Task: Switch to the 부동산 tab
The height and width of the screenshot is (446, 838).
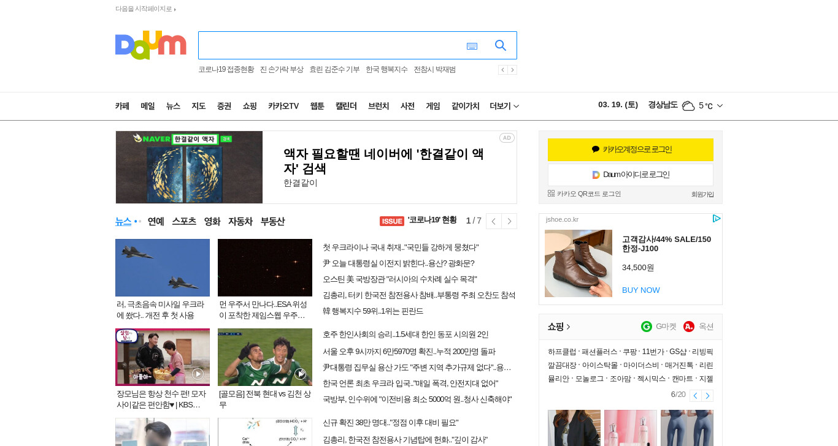Action: pyautogui.click(x=272, y=221)
